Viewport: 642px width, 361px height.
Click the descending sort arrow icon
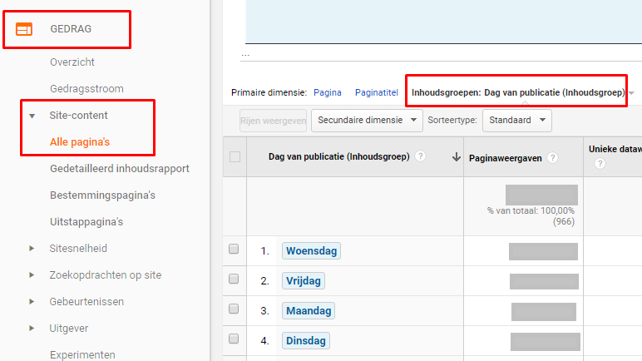coord(456,157)
